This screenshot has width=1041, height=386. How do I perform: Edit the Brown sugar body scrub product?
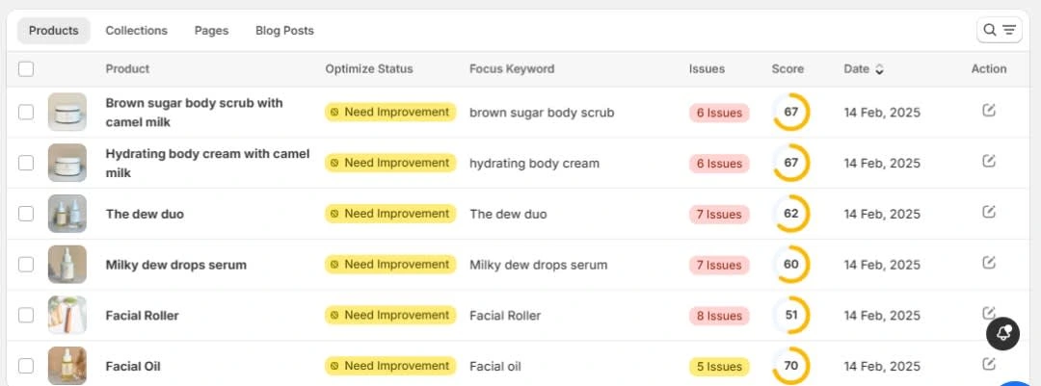[x=989, y=111]
